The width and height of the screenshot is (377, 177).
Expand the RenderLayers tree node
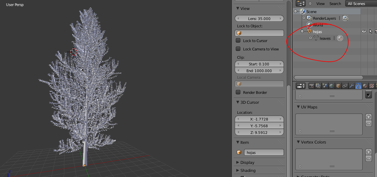click(304, 18)
